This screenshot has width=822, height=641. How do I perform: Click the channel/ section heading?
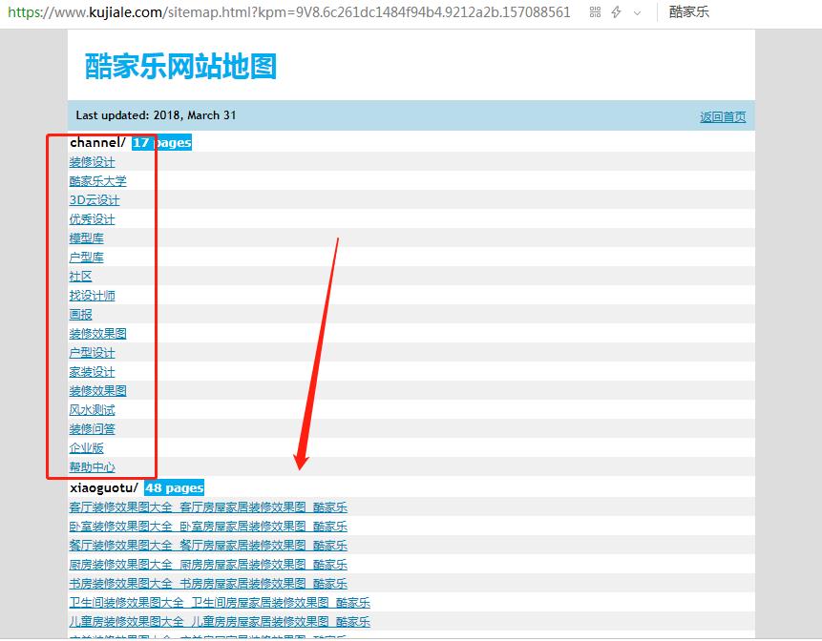click(x=98, y=142)
